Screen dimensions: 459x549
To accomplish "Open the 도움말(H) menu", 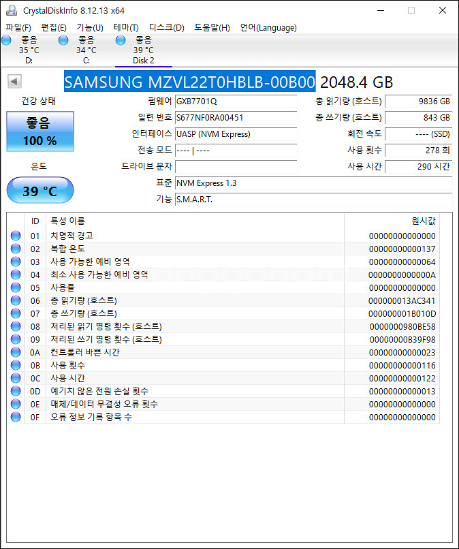I will [212, 27].
